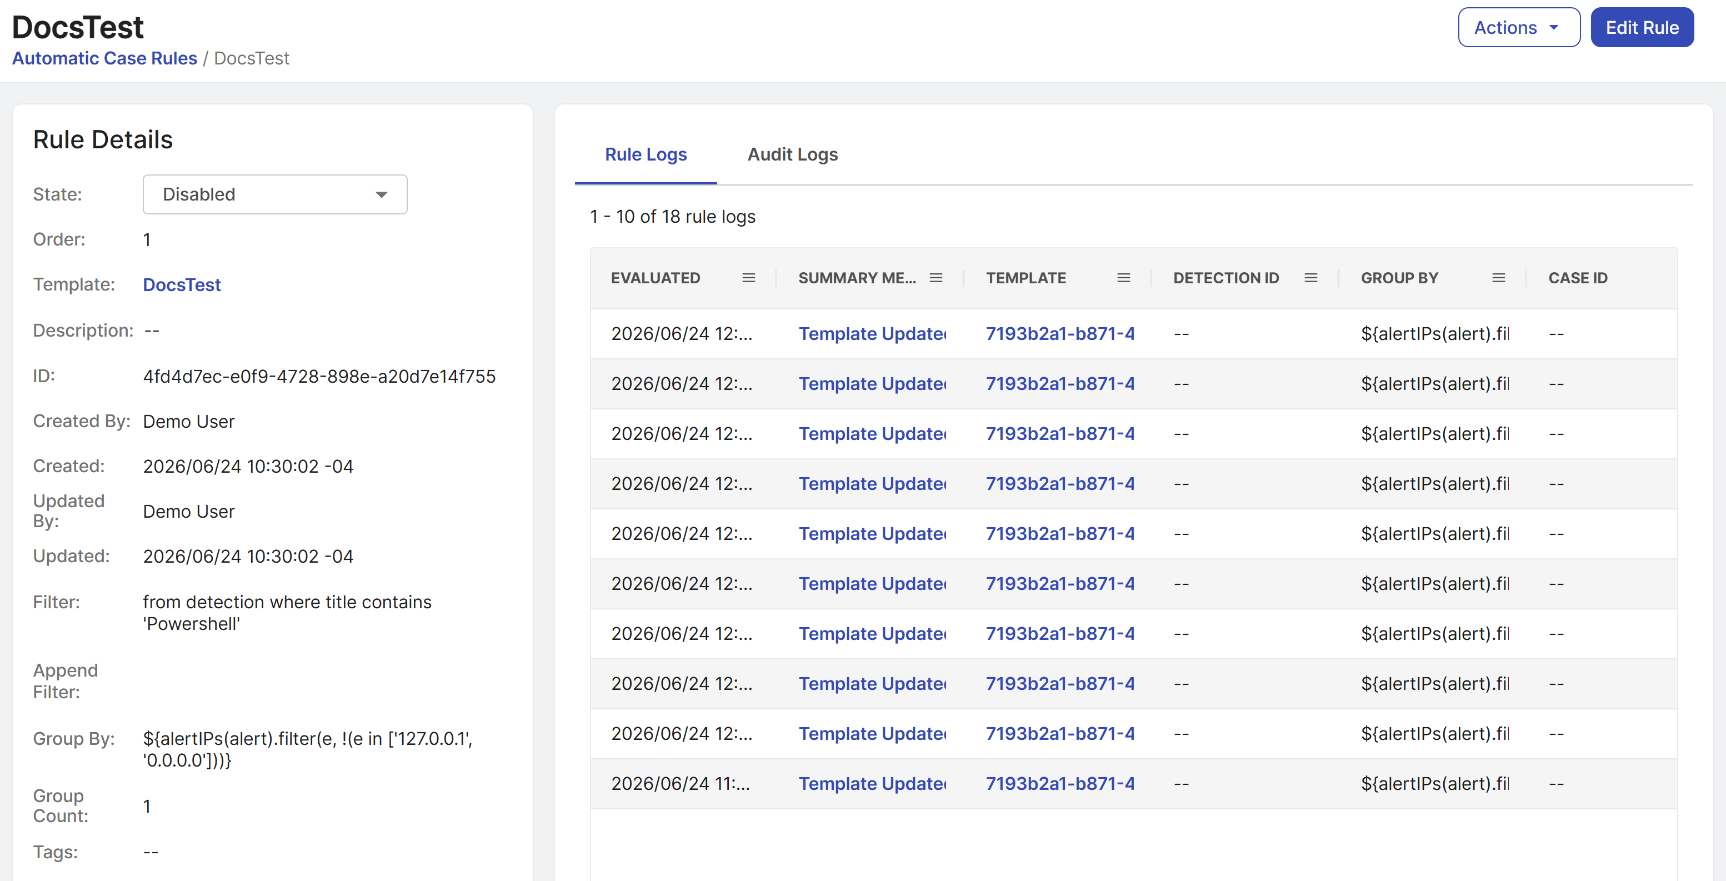Click the Group By expression in Rule Details
The height and width of the screenshot is (881, 1726).
[308, 749]
